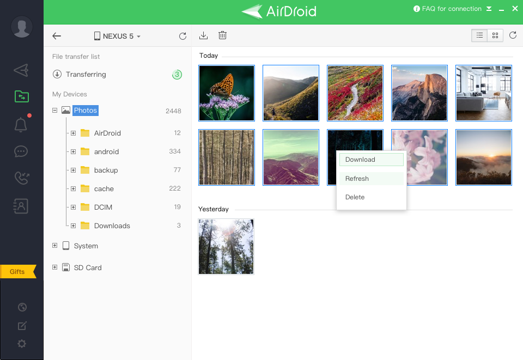Select the green hillside photo thumbnail
Screen dimensions: 523x360
(291, 93)
